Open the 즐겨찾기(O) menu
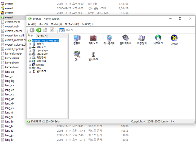This screenshot has height=142, width=196. [x=72, y=24]
